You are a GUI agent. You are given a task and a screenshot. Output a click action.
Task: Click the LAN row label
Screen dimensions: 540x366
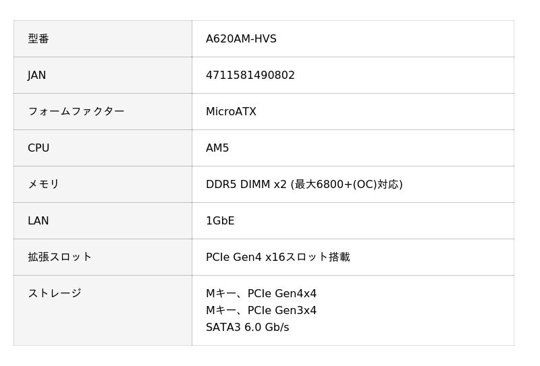click(38, 221)
